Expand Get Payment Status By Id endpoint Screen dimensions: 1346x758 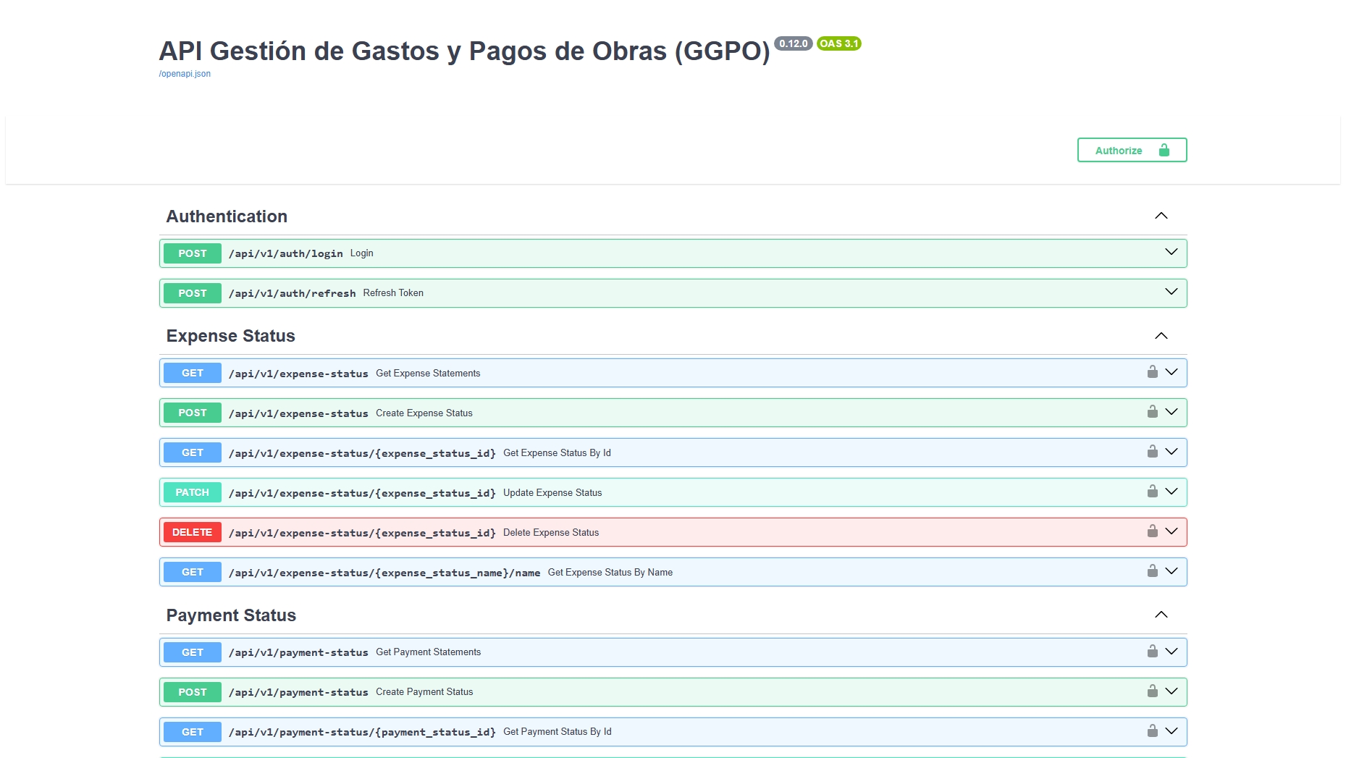click(x=1171, y=731)
